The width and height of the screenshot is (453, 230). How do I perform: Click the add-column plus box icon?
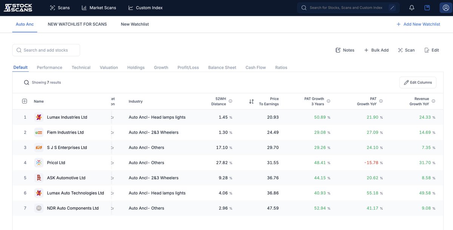coord(25,101)
